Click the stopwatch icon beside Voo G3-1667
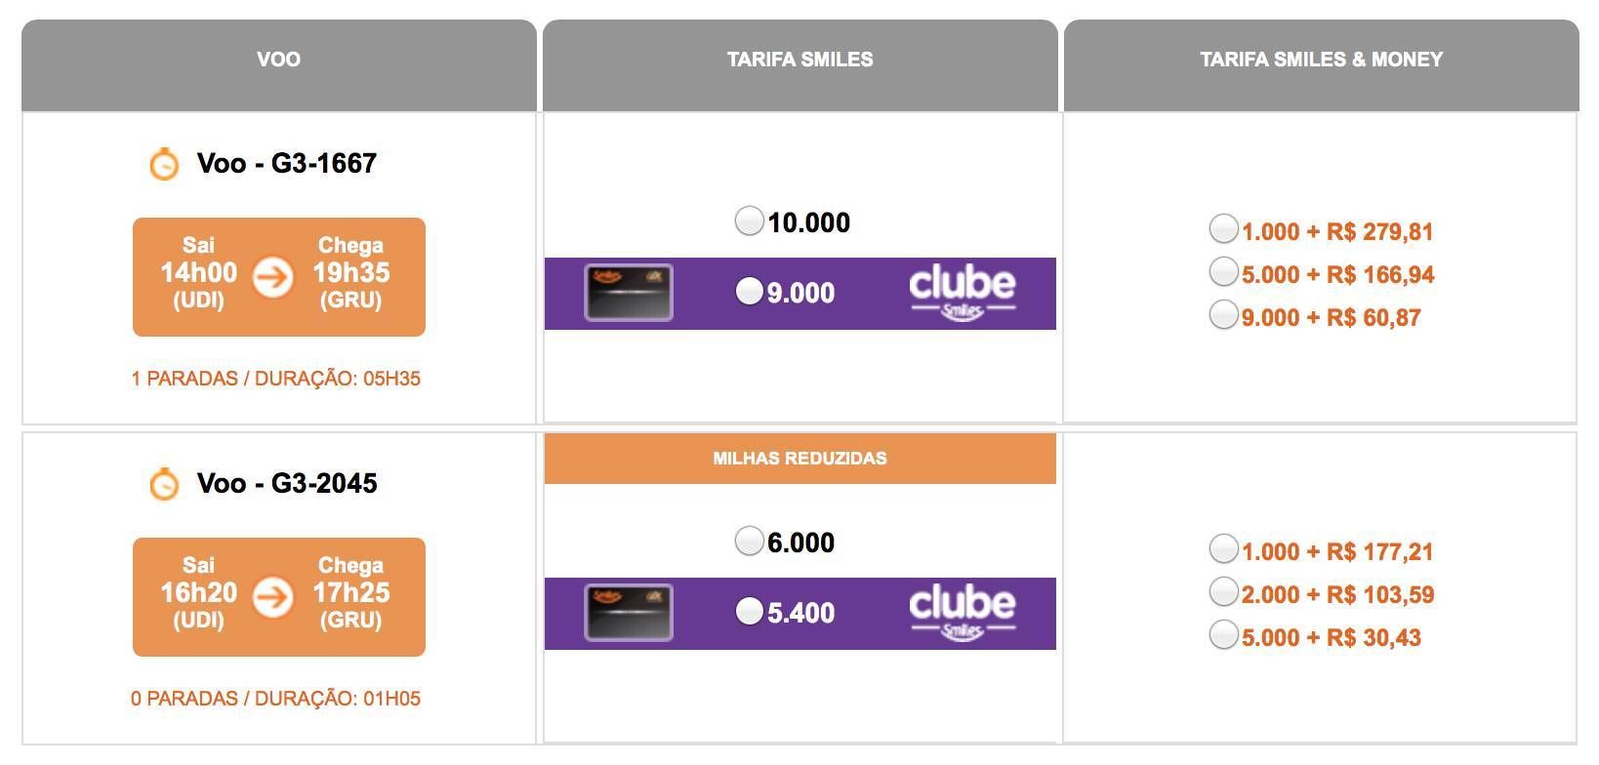This screenshot has height=765, width=1599. click(x=164, y=163)
